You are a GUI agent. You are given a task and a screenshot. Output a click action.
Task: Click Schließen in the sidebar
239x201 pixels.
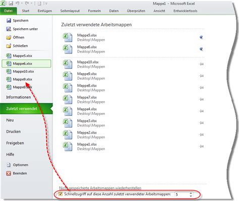coord(17,46)
